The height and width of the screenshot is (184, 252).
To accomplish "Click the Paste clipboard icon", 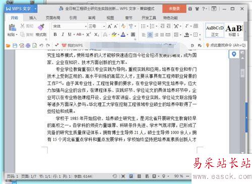I will (x=12, y=27).
